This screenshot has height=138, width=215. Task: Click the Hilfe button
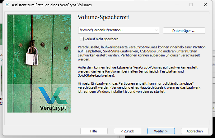pos(94,131)
